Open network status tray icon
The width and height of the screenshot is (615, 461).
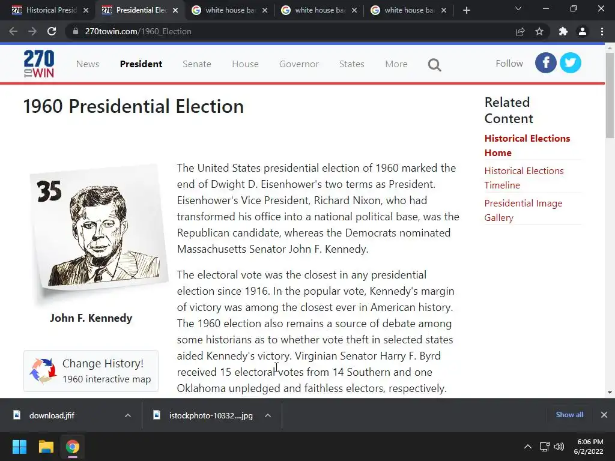(544, 447)
